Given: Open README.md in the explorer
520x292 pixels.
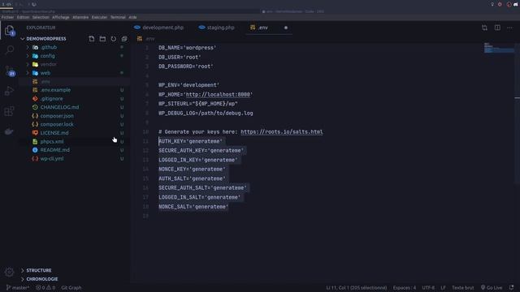Looking at the screenshot, I should 54,150.
